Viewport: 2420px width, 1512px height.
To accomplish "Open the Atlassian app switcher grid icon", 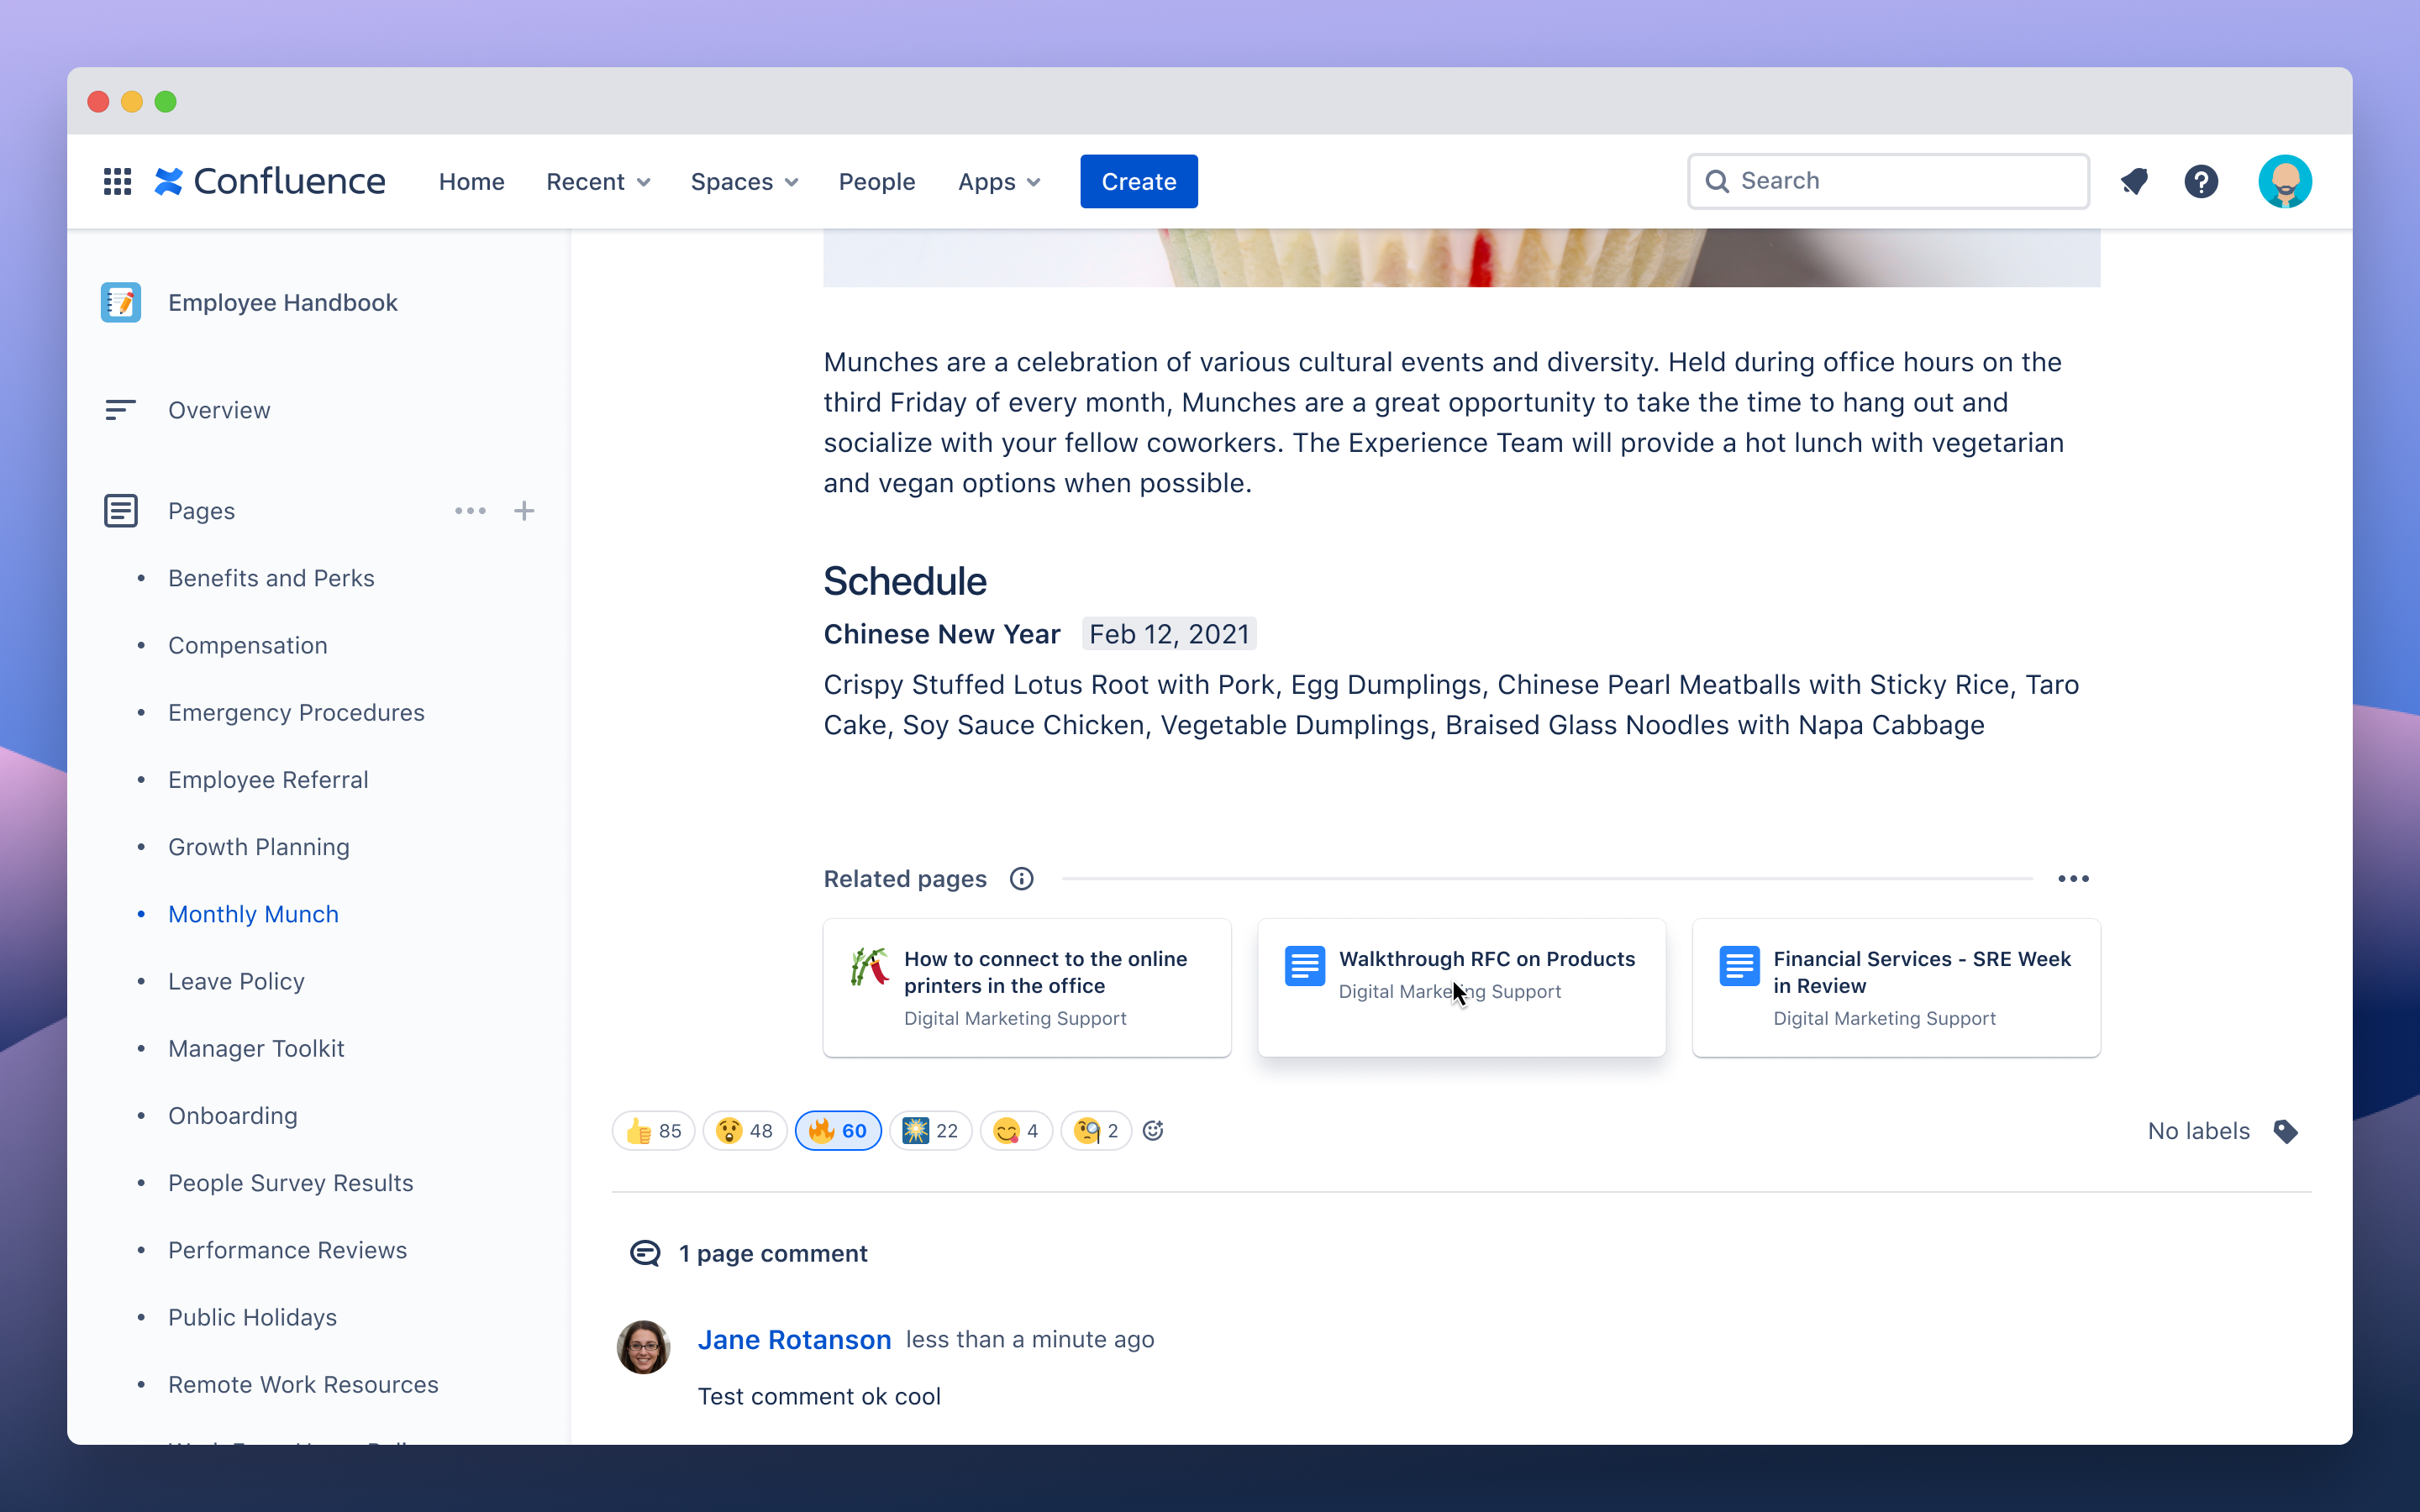I will point(117,181).
